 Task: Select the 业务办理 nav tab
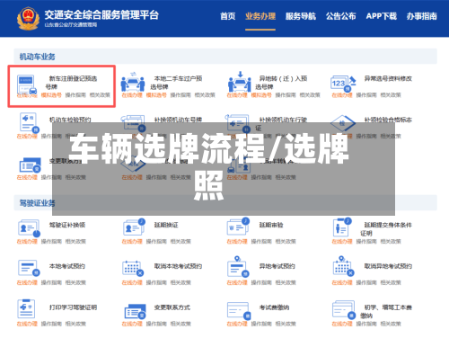pyautogui.click(x=260, y=16)
